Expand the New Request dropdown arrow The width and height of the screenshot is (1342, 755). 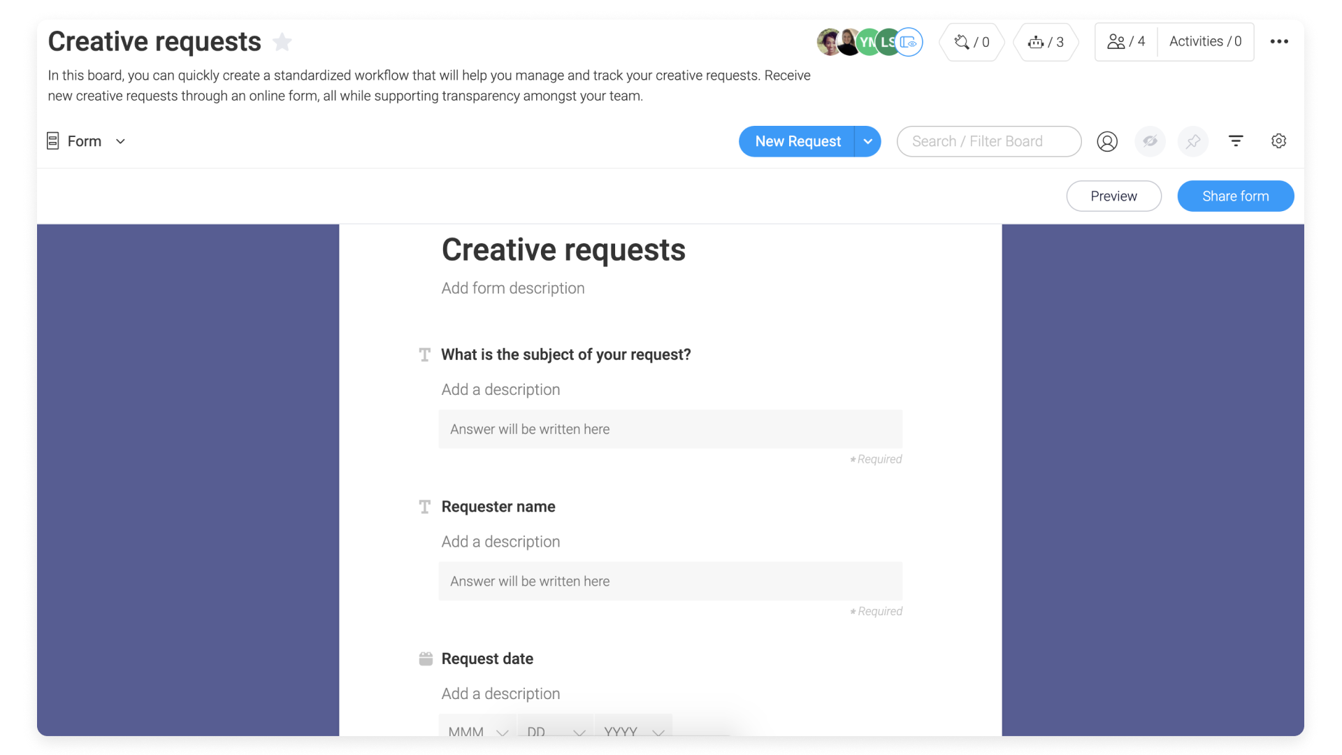(867, 141)
